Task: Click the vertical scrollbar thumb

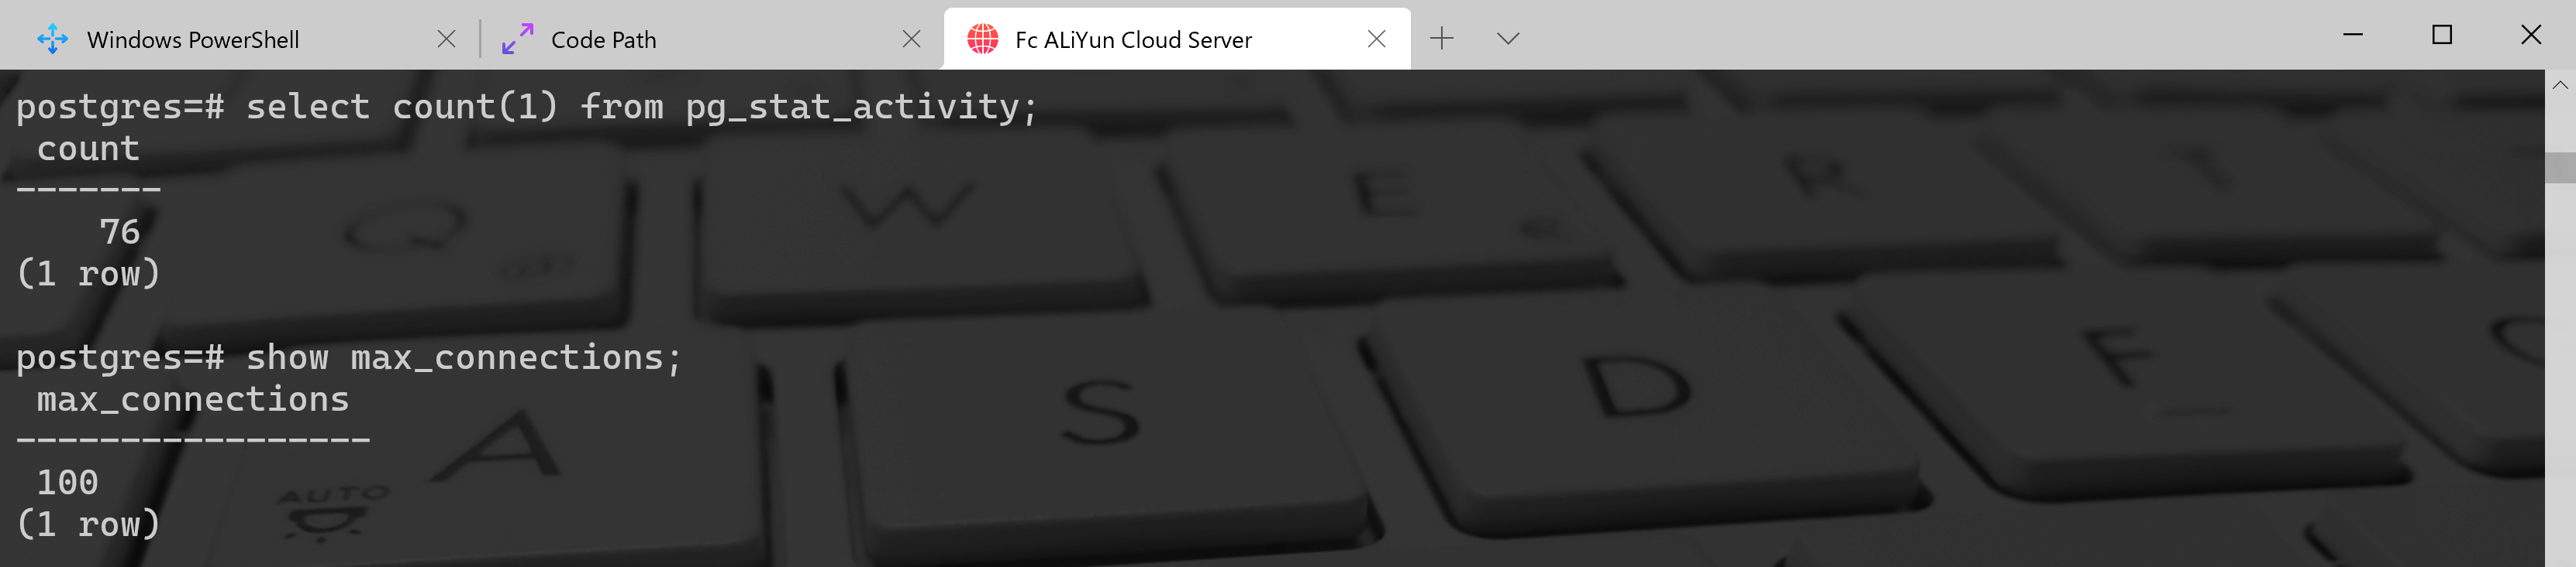Action: coord(2560,167)
